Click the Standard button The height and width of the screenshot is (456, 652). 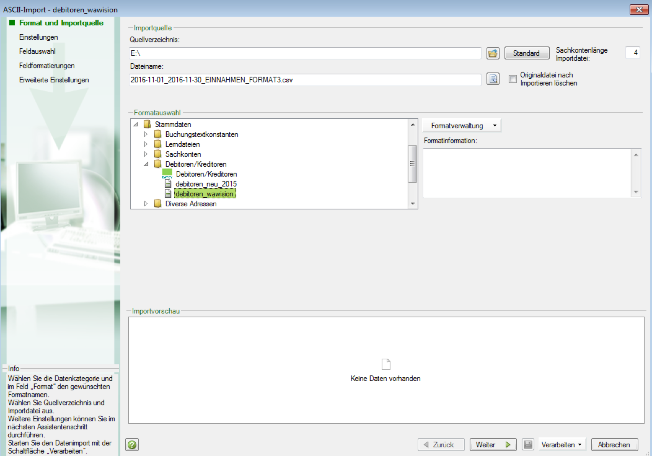click(526, 53)
